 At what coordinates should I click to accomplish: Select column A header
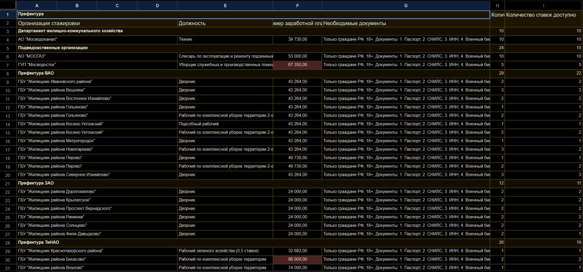pos(36,5)
